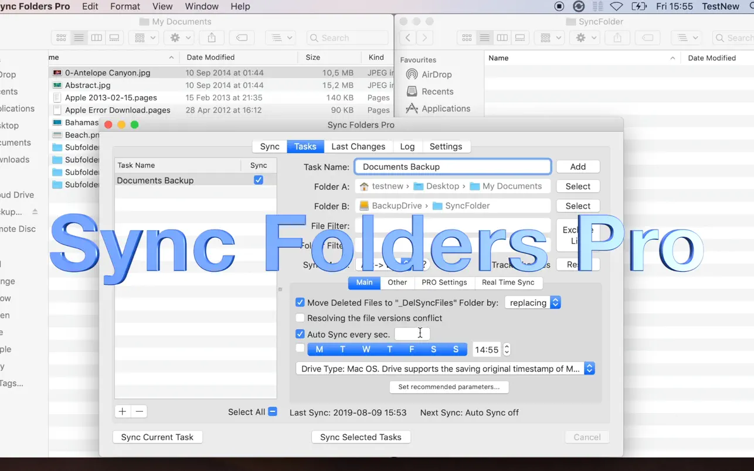Click the minus icon to remove task

click(x=139, y=411)
